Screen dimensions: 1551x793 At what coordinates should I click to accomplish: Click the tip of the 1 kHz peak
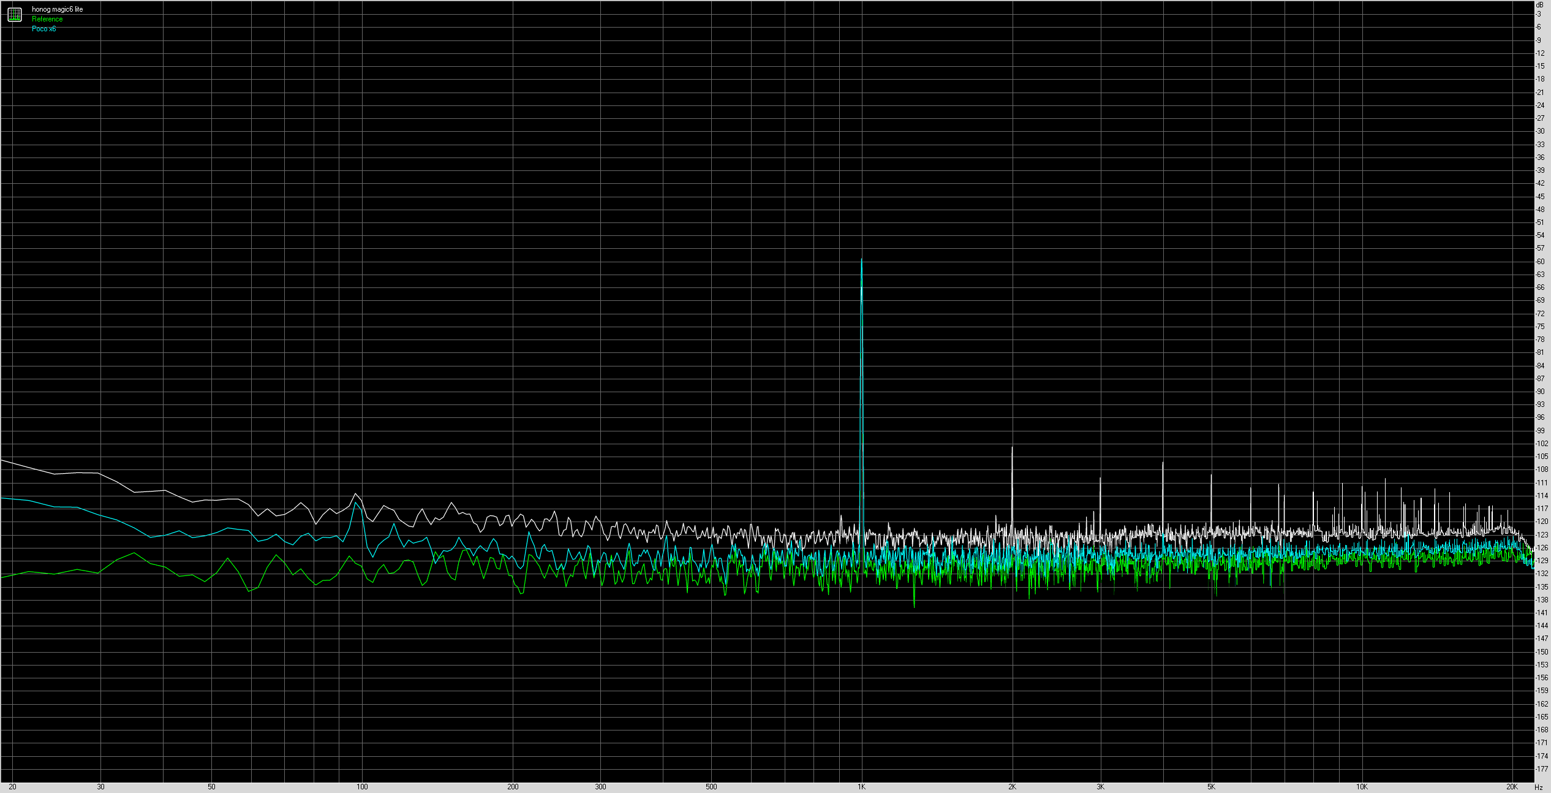(861, 260)
